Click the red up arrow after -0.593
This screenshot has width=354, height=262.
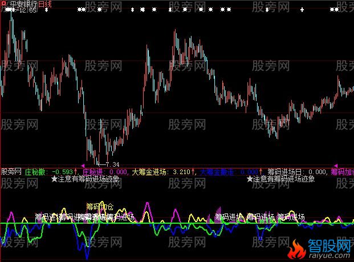[x=75, y=172]
